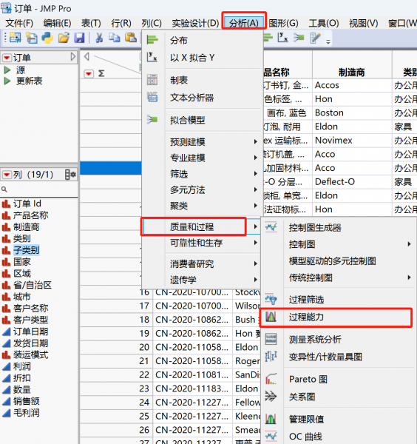Run the 更新表 table script

pyautogui.click(x=7, y=81)
